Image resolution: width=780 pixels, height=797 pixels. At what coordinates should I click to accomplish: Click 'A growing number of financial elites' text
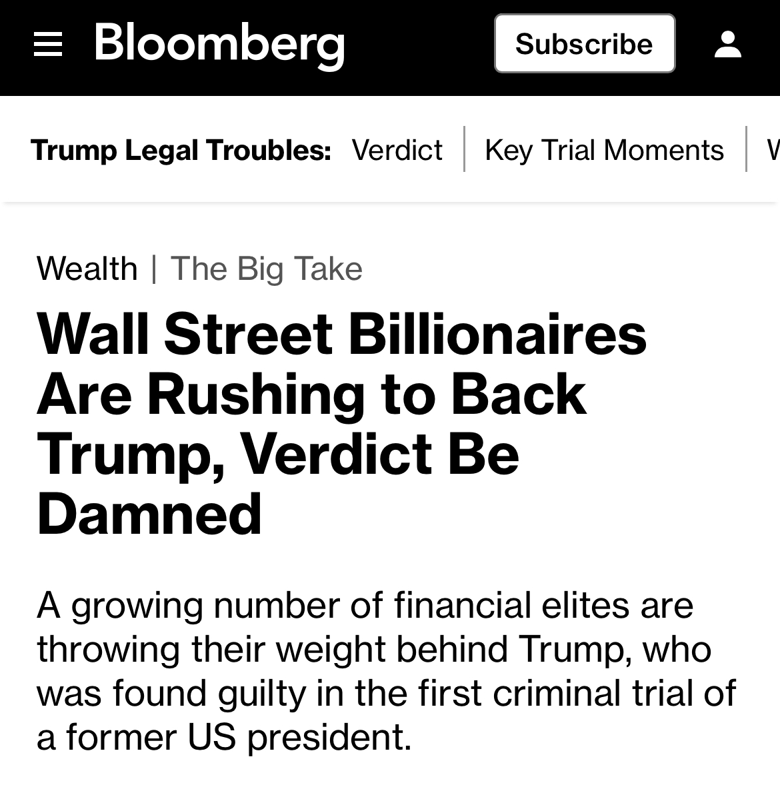(x=365, y=605)
